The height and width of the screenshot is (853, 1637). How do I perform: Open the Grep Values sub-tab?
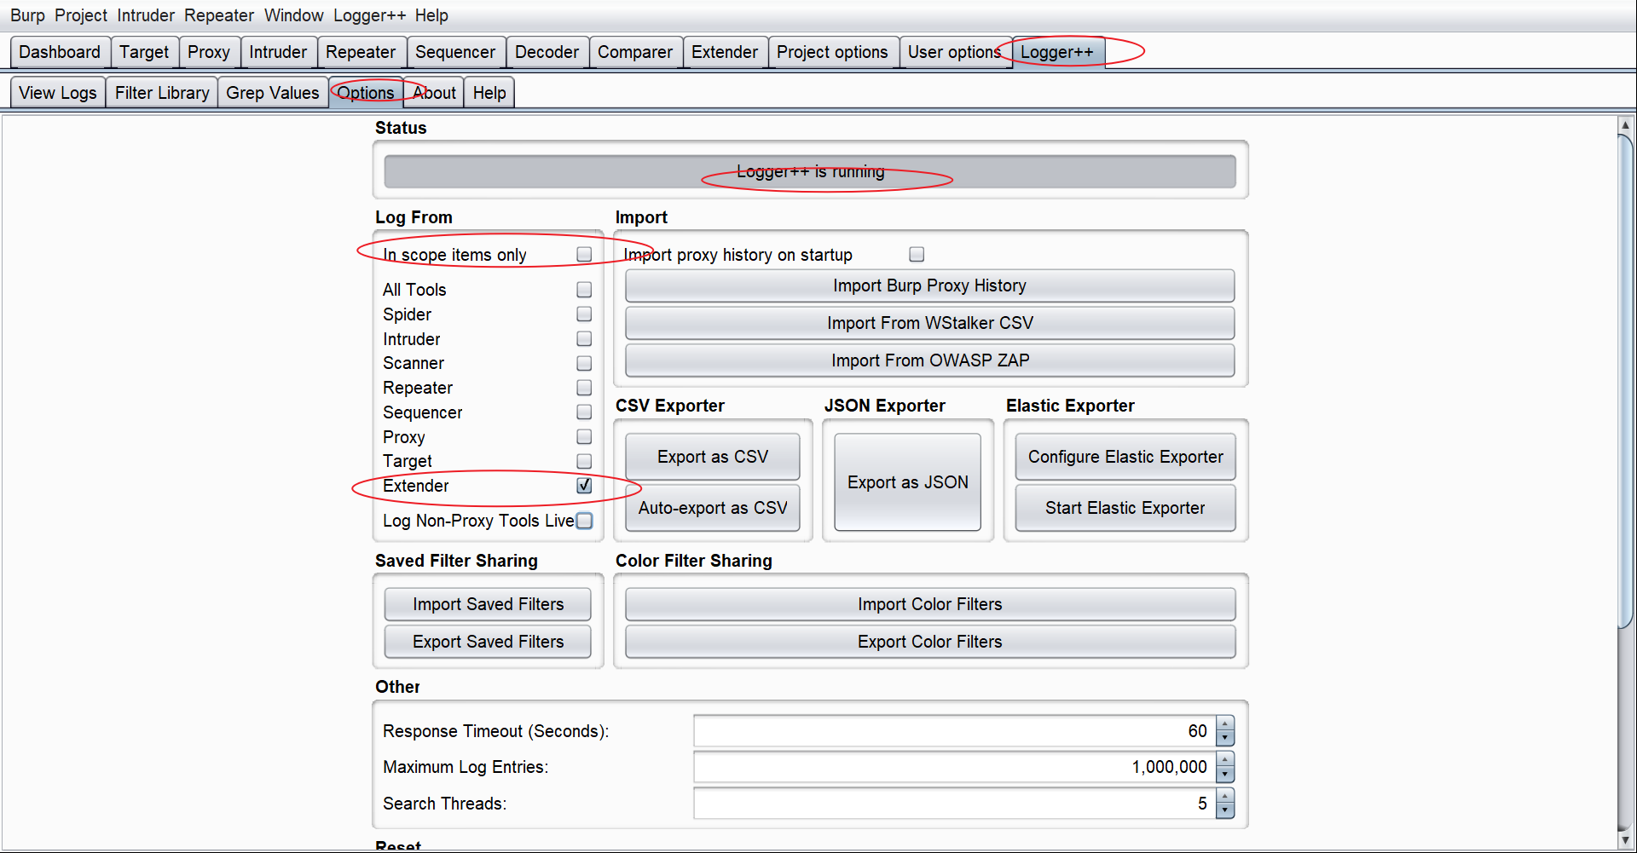273,93
